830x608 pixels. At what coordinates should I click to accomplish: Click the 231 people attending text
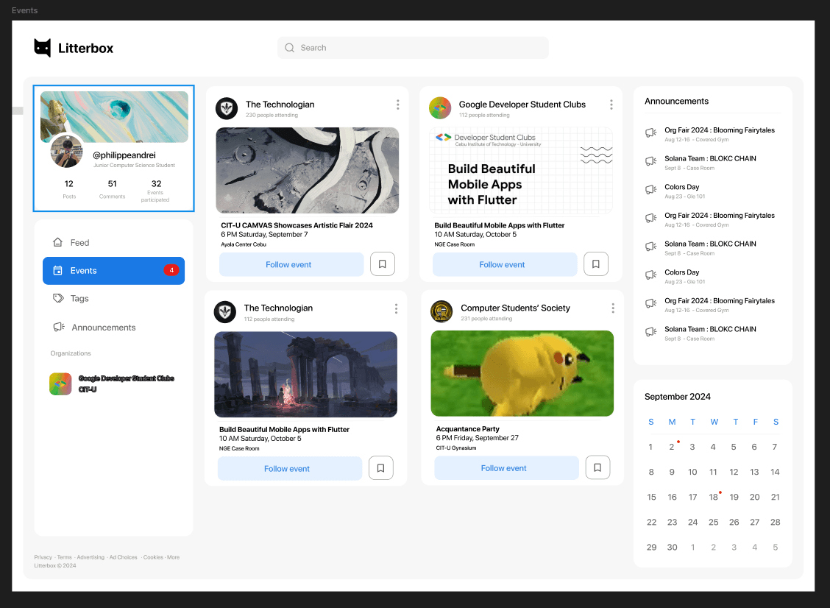click(486, 319)
